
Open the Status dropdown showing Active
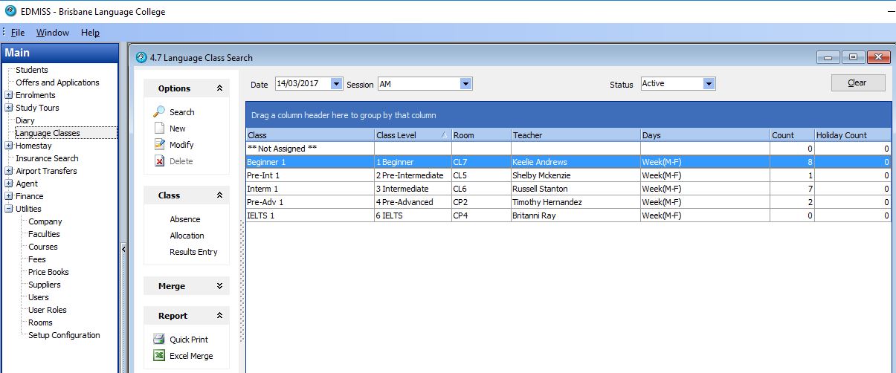[709, 84]
